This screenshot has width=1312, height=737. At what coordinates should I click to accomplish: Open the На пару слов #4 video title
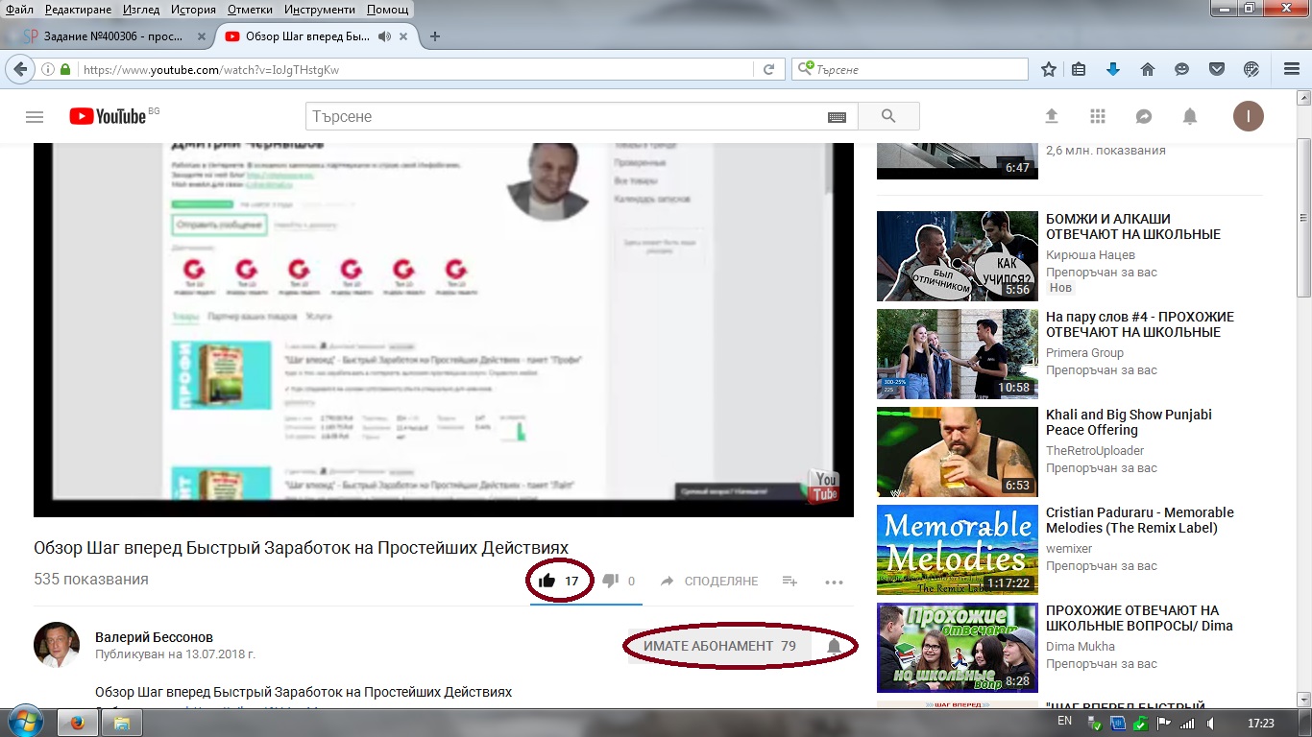[1140, 324]
